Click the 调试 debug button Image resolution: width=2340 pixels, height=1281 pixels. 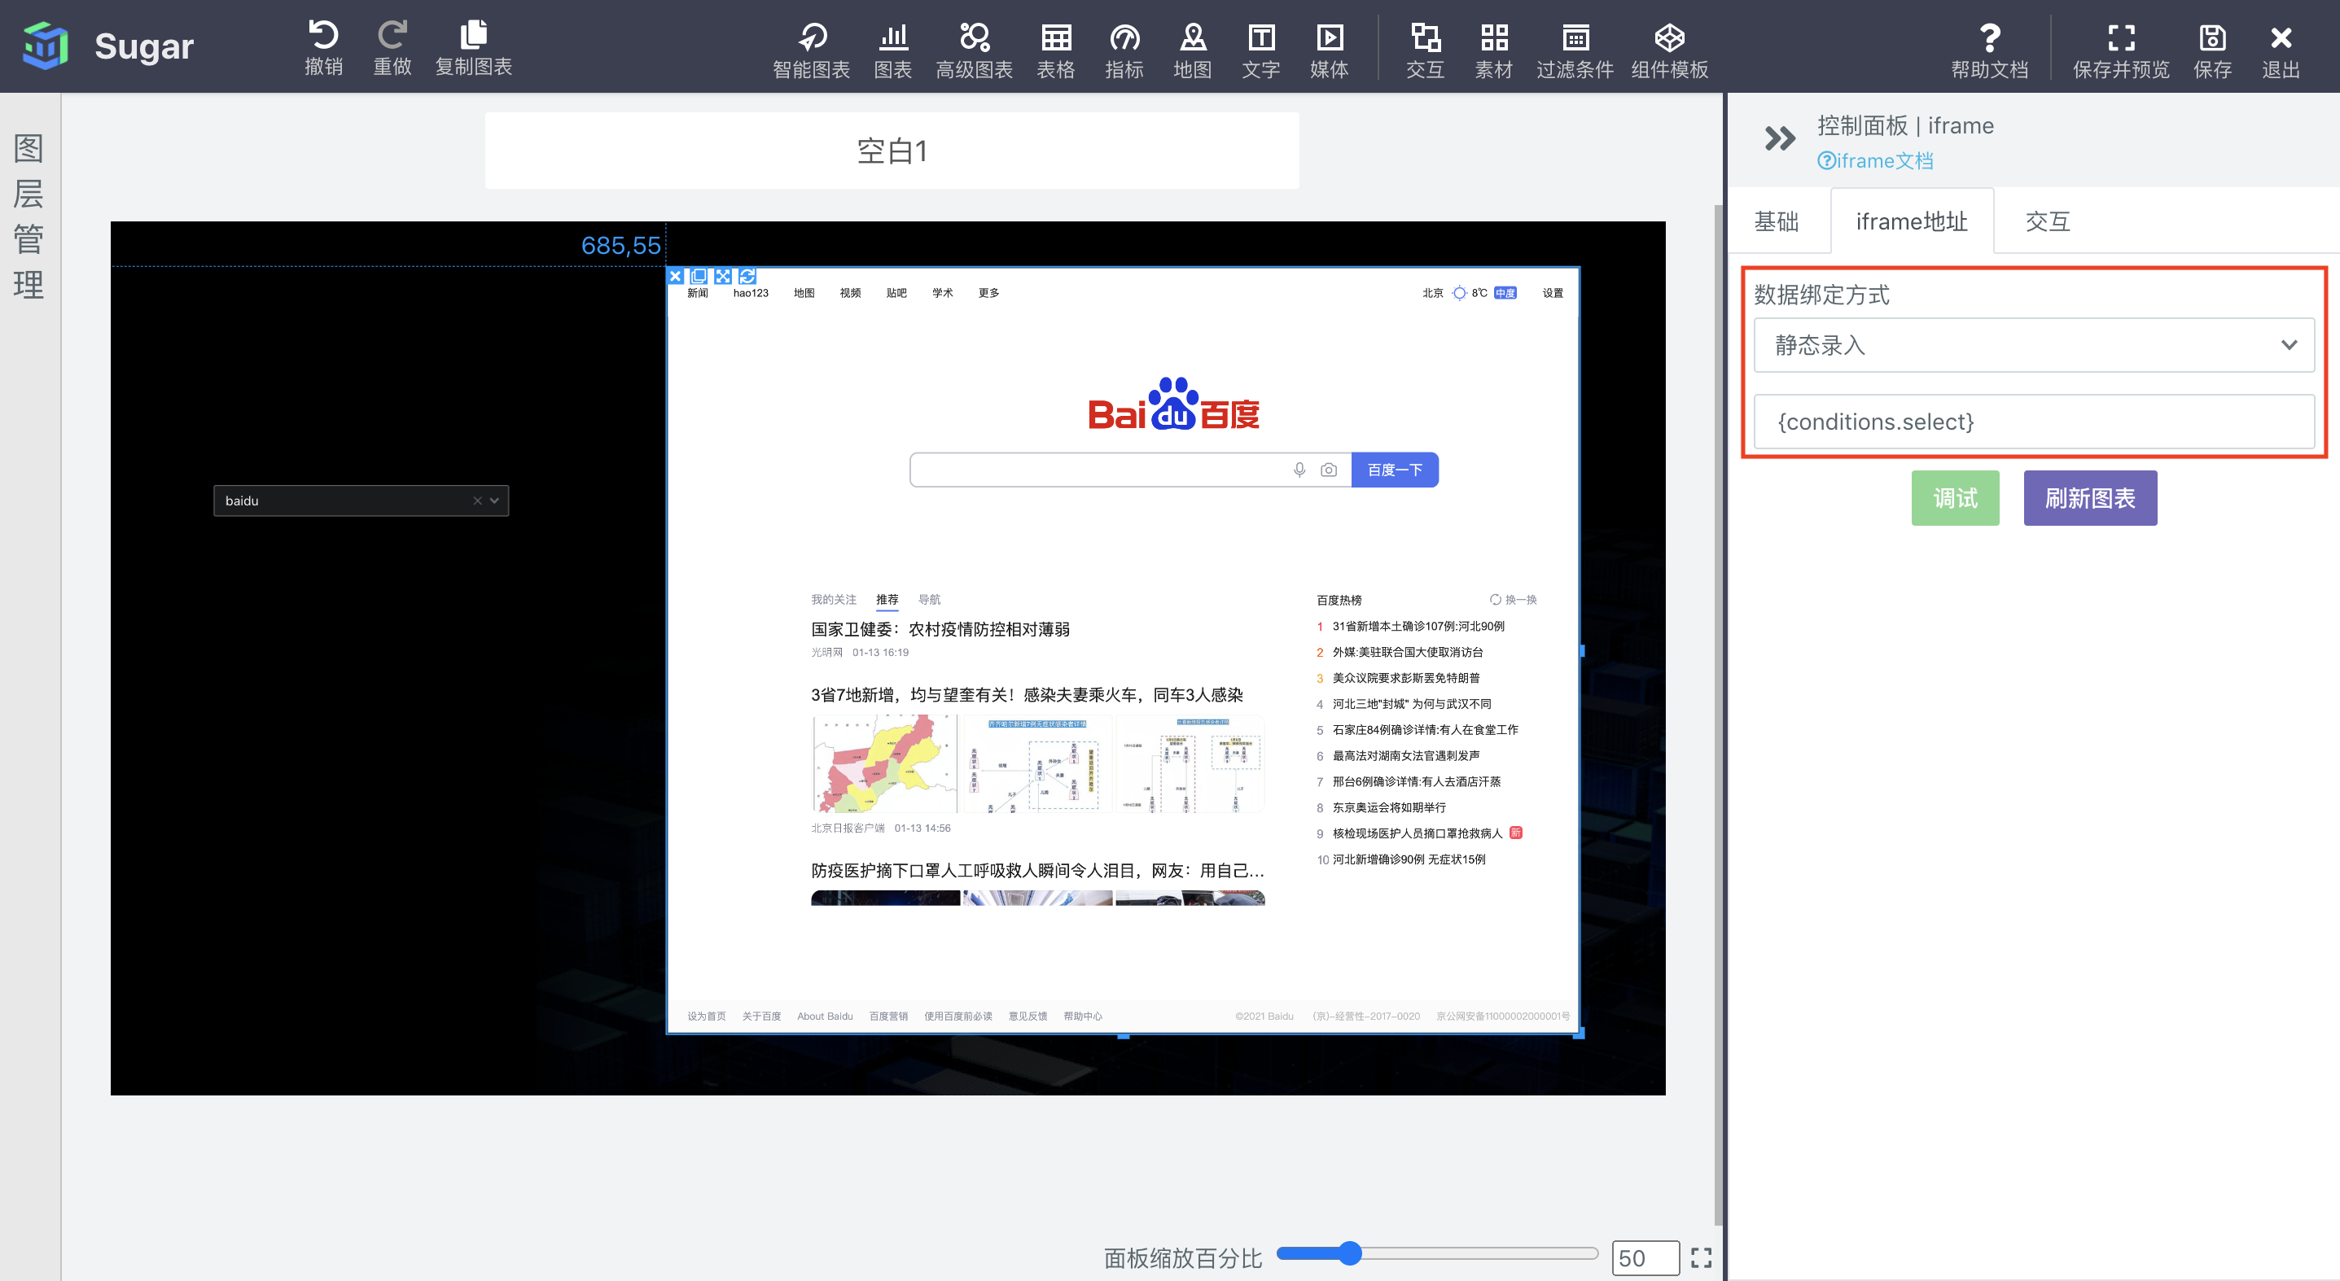pyautogui.click(x=1955, y=497)
